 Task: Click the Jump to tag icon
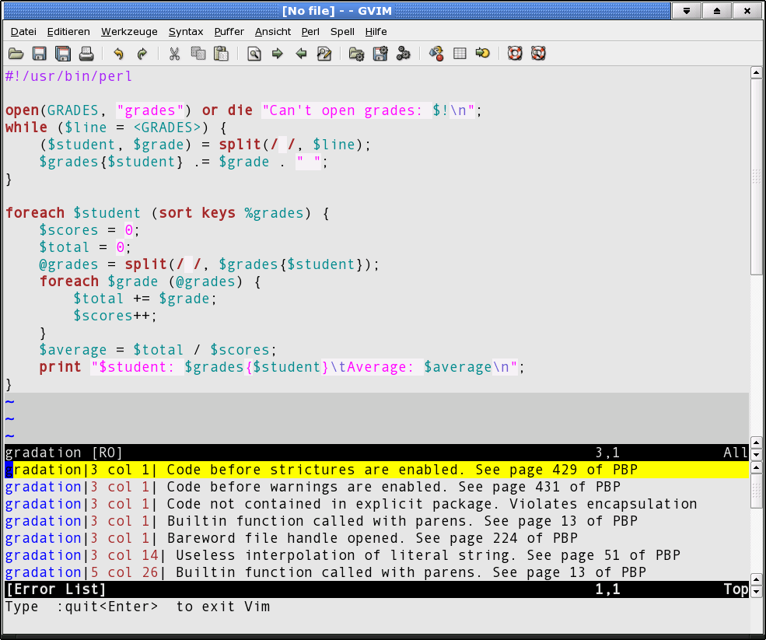[x=483, y=54]
